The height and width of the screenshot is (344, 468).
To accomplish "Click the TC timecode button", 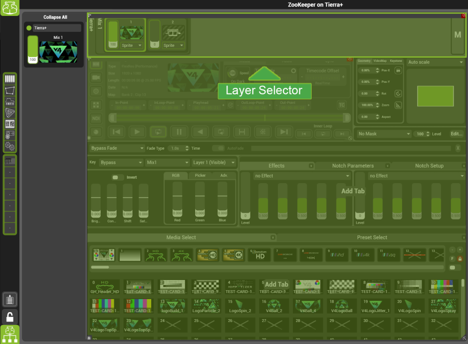I will coord(342,105).
